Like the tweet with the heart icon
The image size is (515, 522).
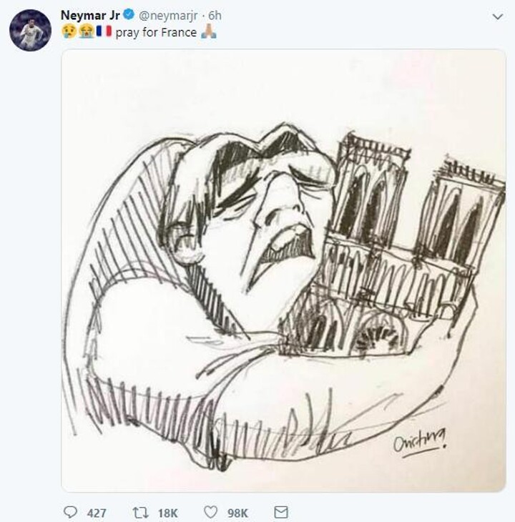tap(210, 512)
